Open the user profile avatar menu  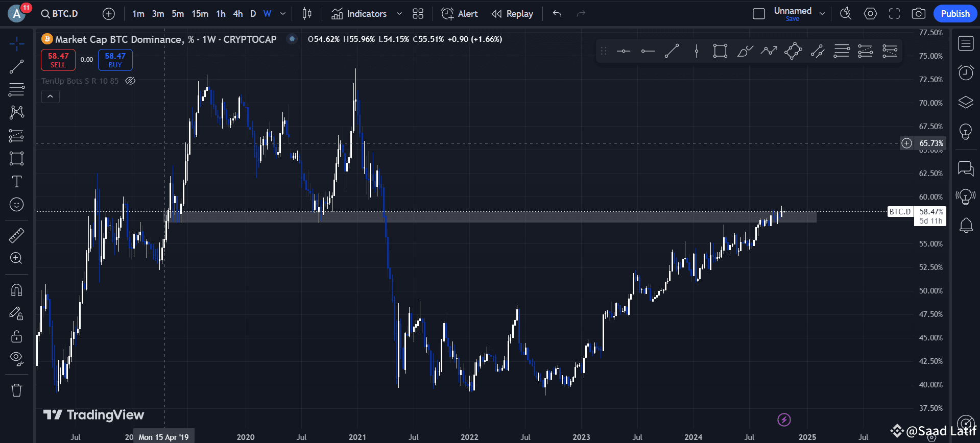pyautogui.click(x=17, y=13)
